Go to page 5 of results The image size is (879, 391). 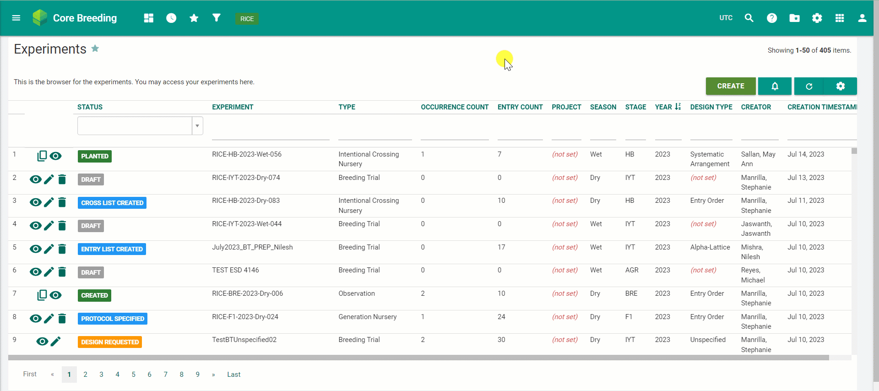pos(133,375)
